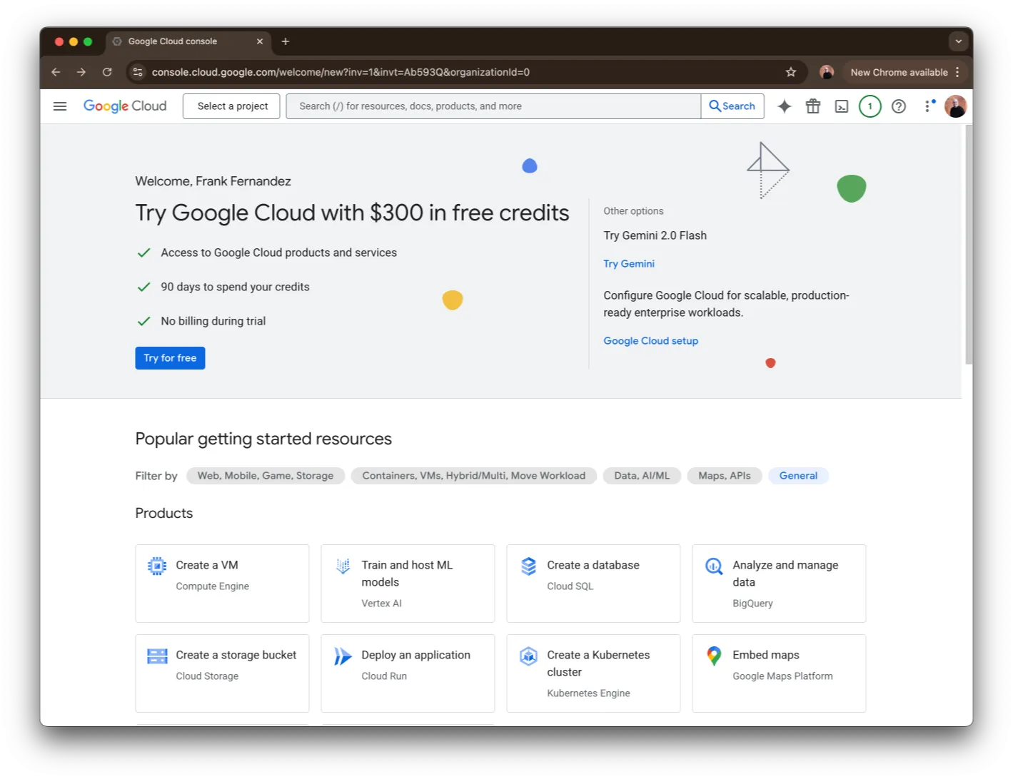Click 'Welcome, Frank Fernandez' text

(213, 181)
